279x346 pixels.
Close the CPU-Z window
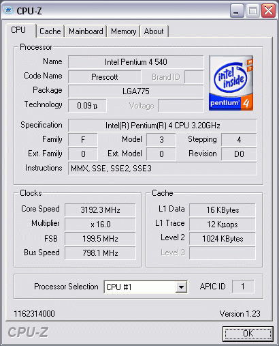coord(268,10)
